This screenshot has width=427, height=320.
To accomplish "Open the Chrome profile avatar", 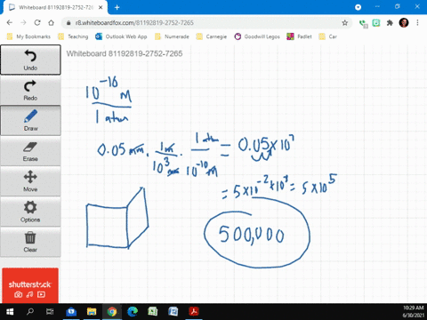I will click(404, 23).
